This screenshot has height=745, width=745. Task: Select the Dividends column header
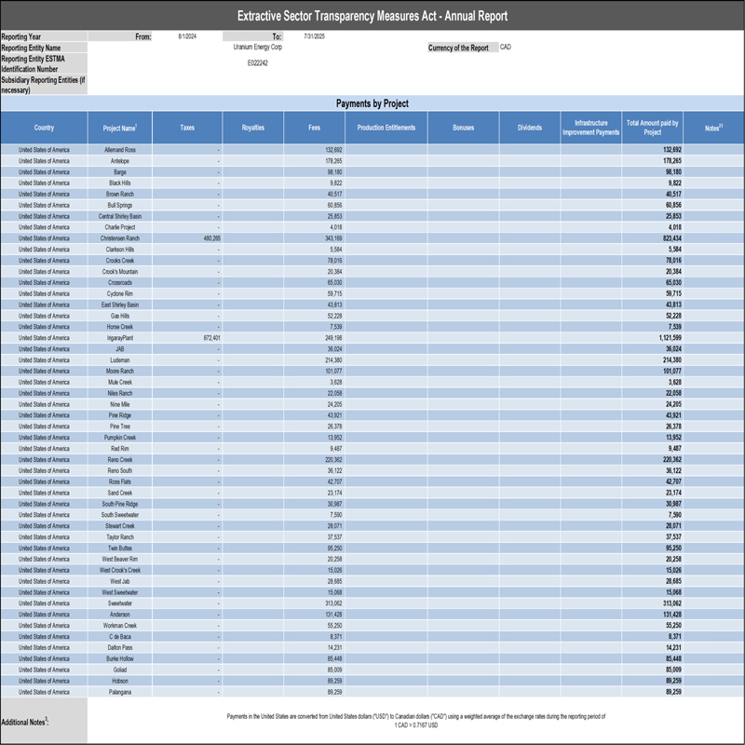point(529,128)
